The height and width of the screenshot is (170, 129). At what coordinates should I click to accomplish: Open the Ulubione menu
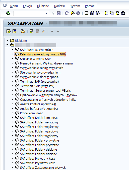tap(43, 6)
